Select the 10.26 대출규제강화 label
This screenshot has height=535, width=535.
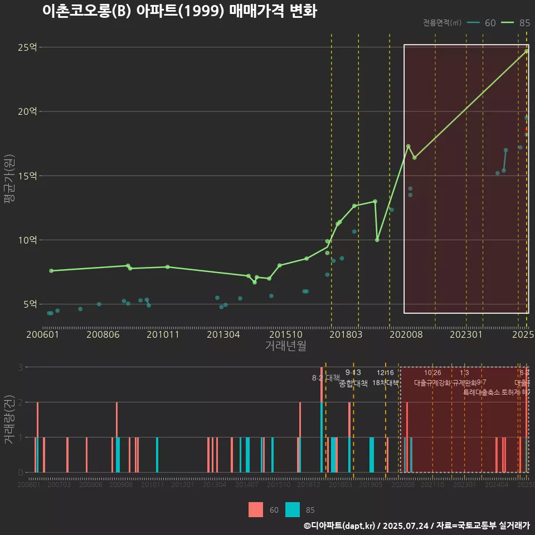click(432, 378)
